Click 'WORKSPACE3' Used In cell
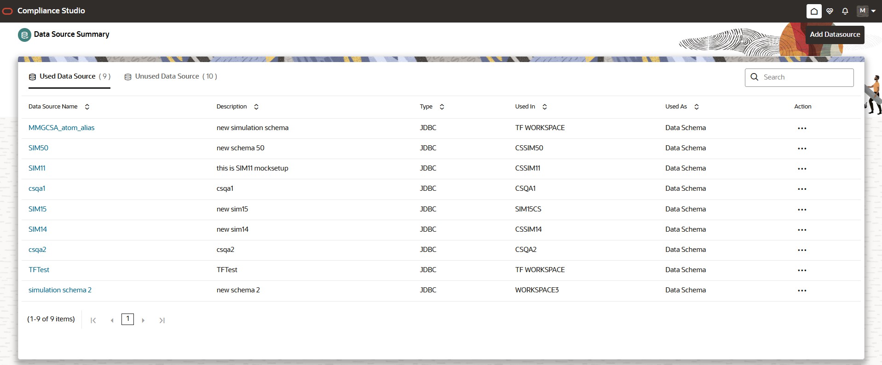Viewport: 882px width, 365px height. point(537,290)
